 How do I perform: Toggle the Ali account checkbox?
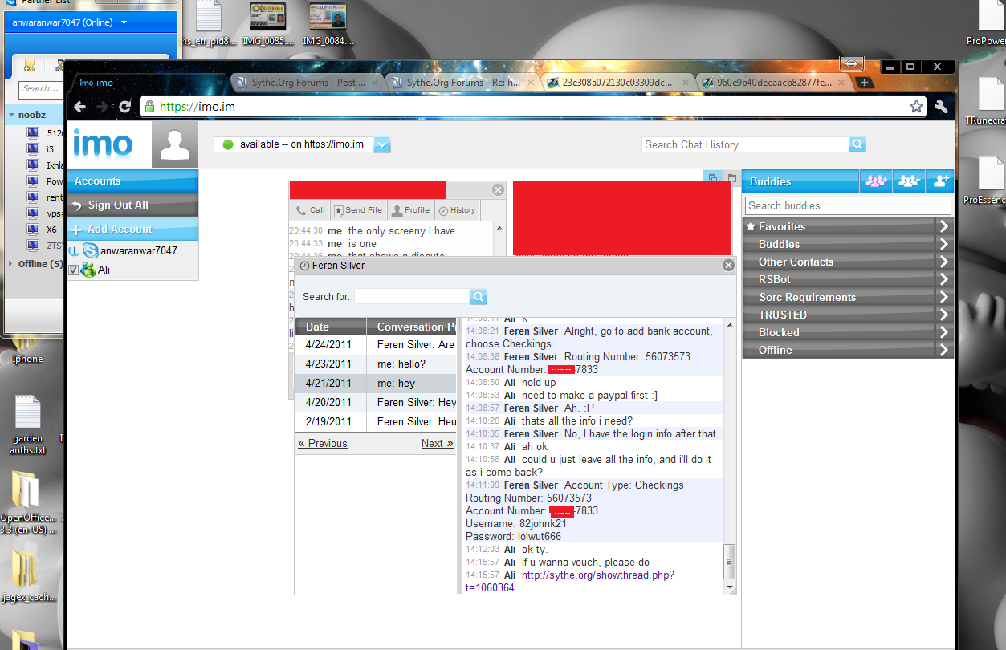(74, 270)
